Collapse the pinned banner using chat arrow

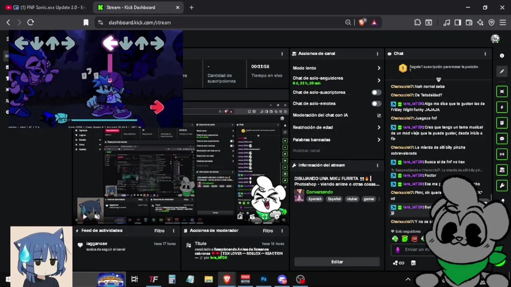(x=438, y=79)
